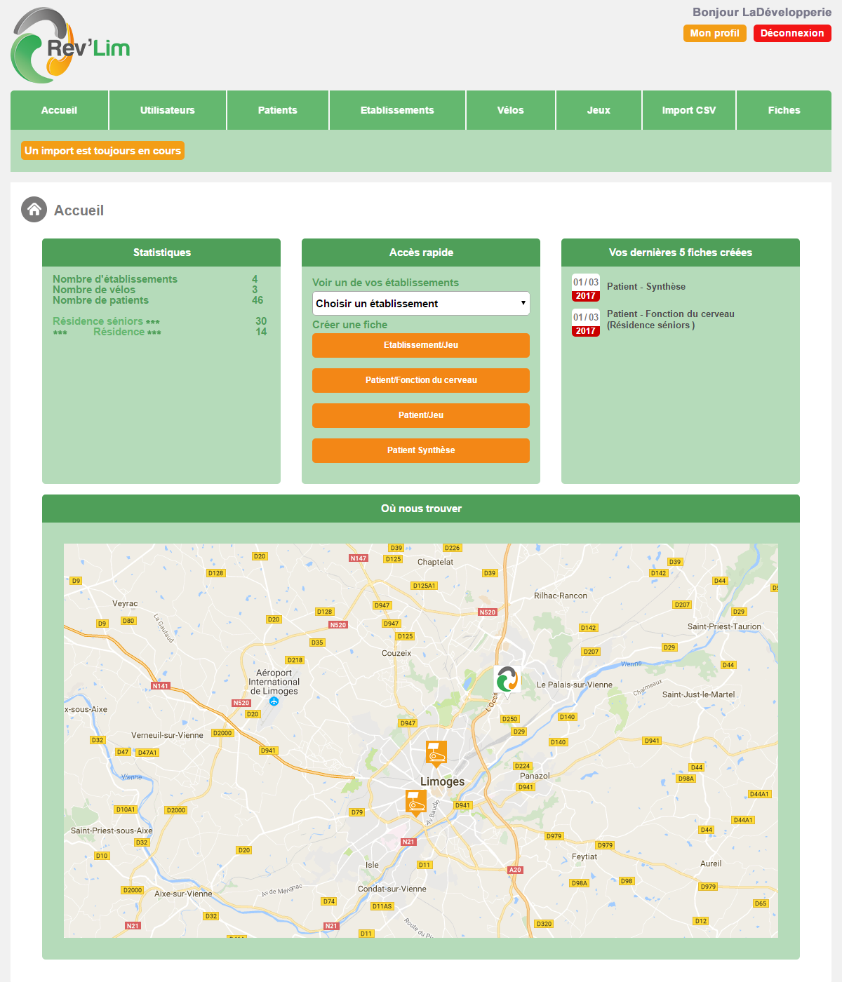Click the 01/03 2017 date badge for Patient Synthèse
The height and width of the screenshot is (982, 842).
point(585,288)
